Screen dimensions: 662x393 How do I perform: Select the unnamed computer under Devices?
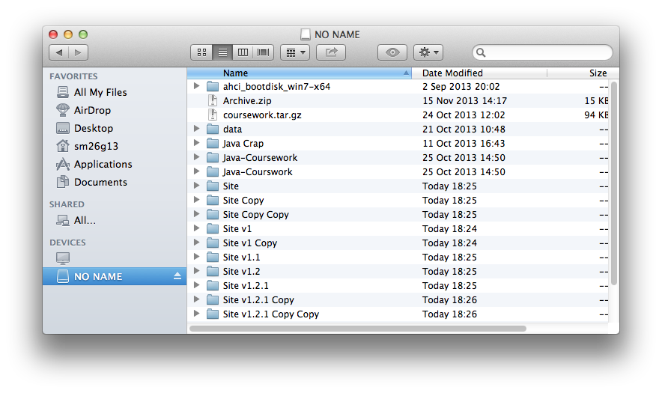coord(63,258)
